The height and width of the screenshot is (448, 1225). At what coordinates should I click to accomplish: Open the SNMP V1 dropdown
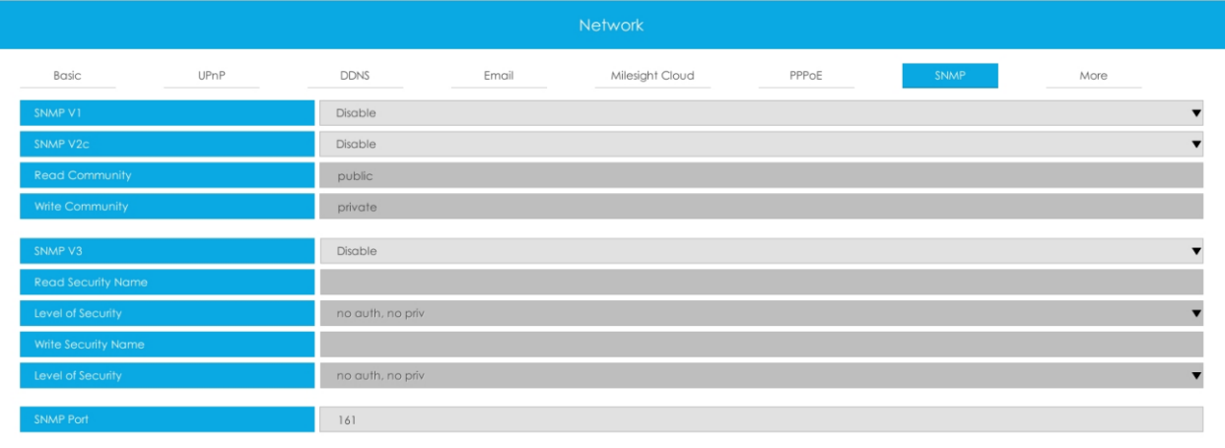point(761,112)
